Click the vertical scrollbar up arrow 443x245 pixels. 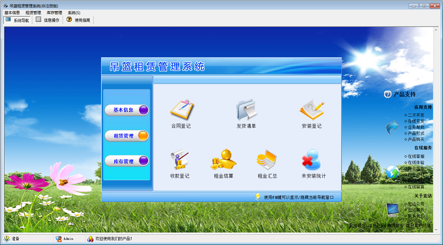436,29
